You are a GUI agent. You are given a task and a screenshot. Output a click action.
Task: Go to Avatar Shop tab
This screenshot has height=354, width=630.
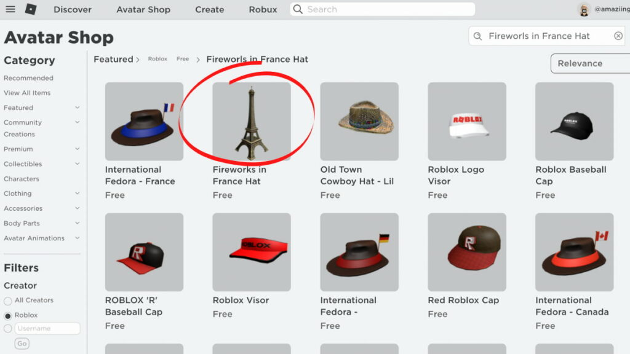click(x=143, y=9)
